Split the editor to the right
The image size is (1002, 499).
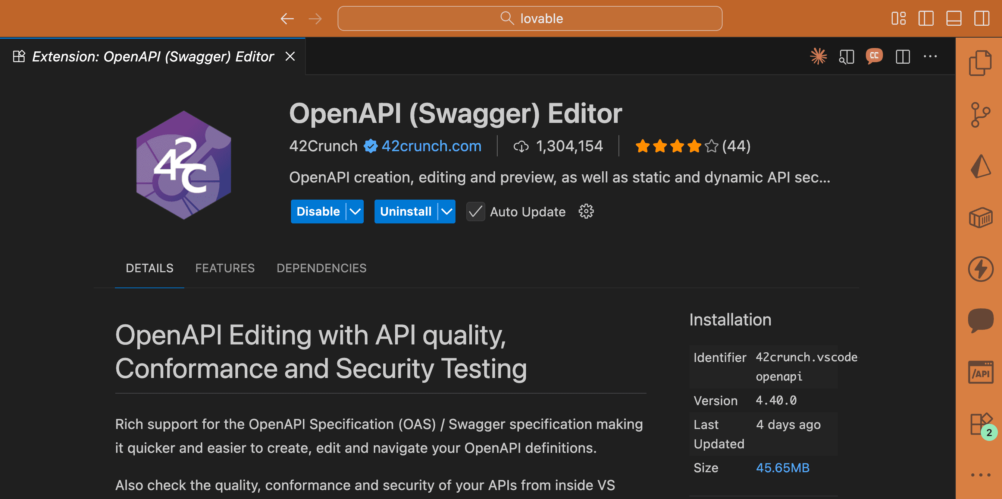(902, 57)
